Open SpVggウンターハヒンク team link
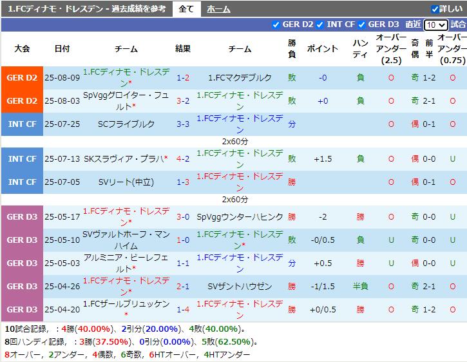467x362 pixels. [240, 217]
